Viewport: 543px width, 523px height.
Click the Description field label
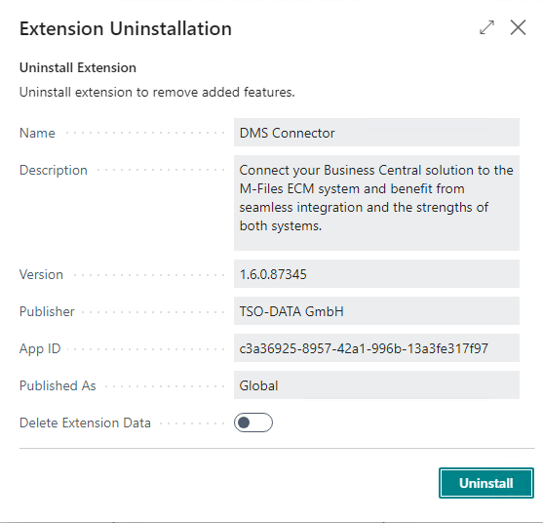54,170
